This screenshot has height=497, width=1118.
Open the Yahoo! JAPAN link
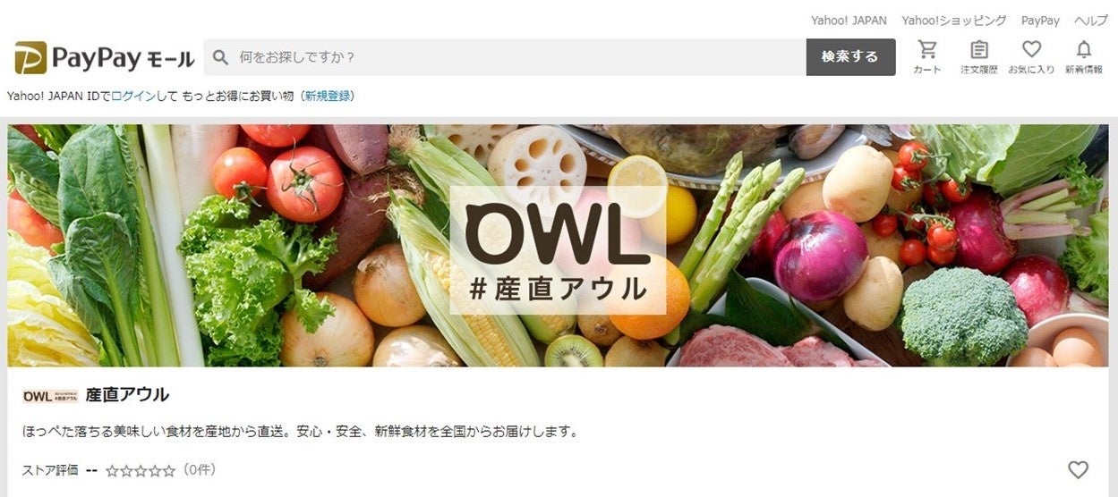point(849,20)
